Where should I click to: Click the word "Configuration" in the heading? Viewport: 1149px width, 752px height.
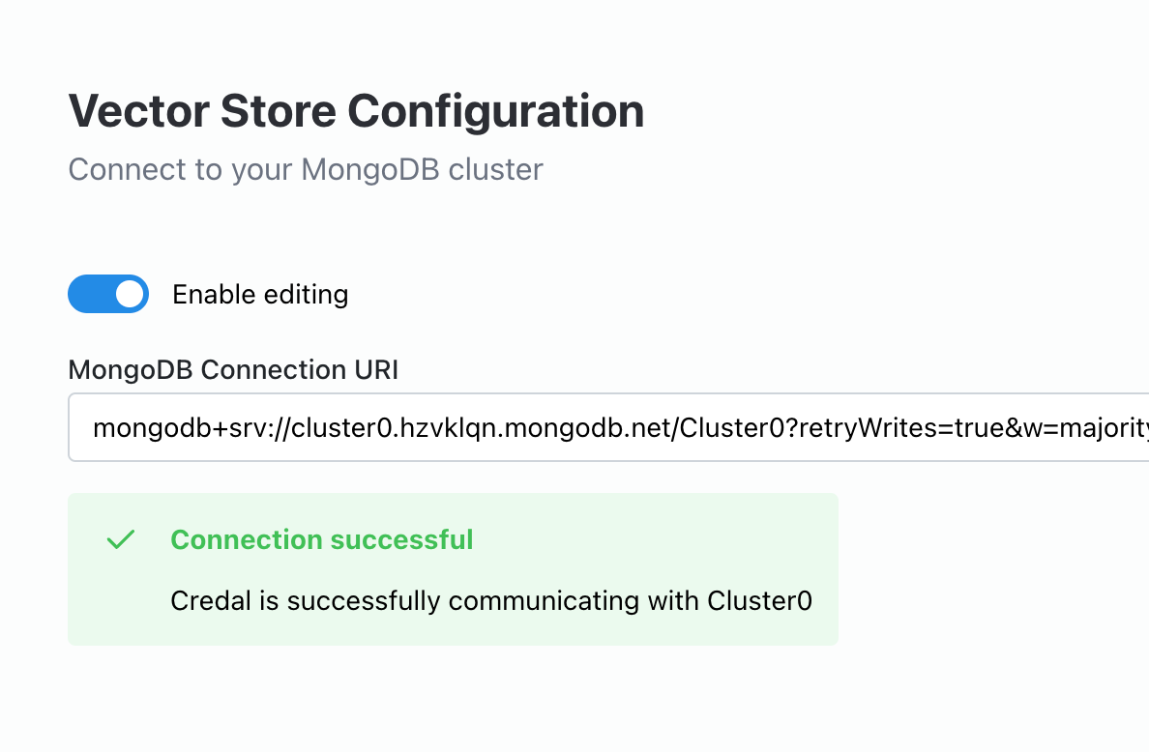point(495,111)
